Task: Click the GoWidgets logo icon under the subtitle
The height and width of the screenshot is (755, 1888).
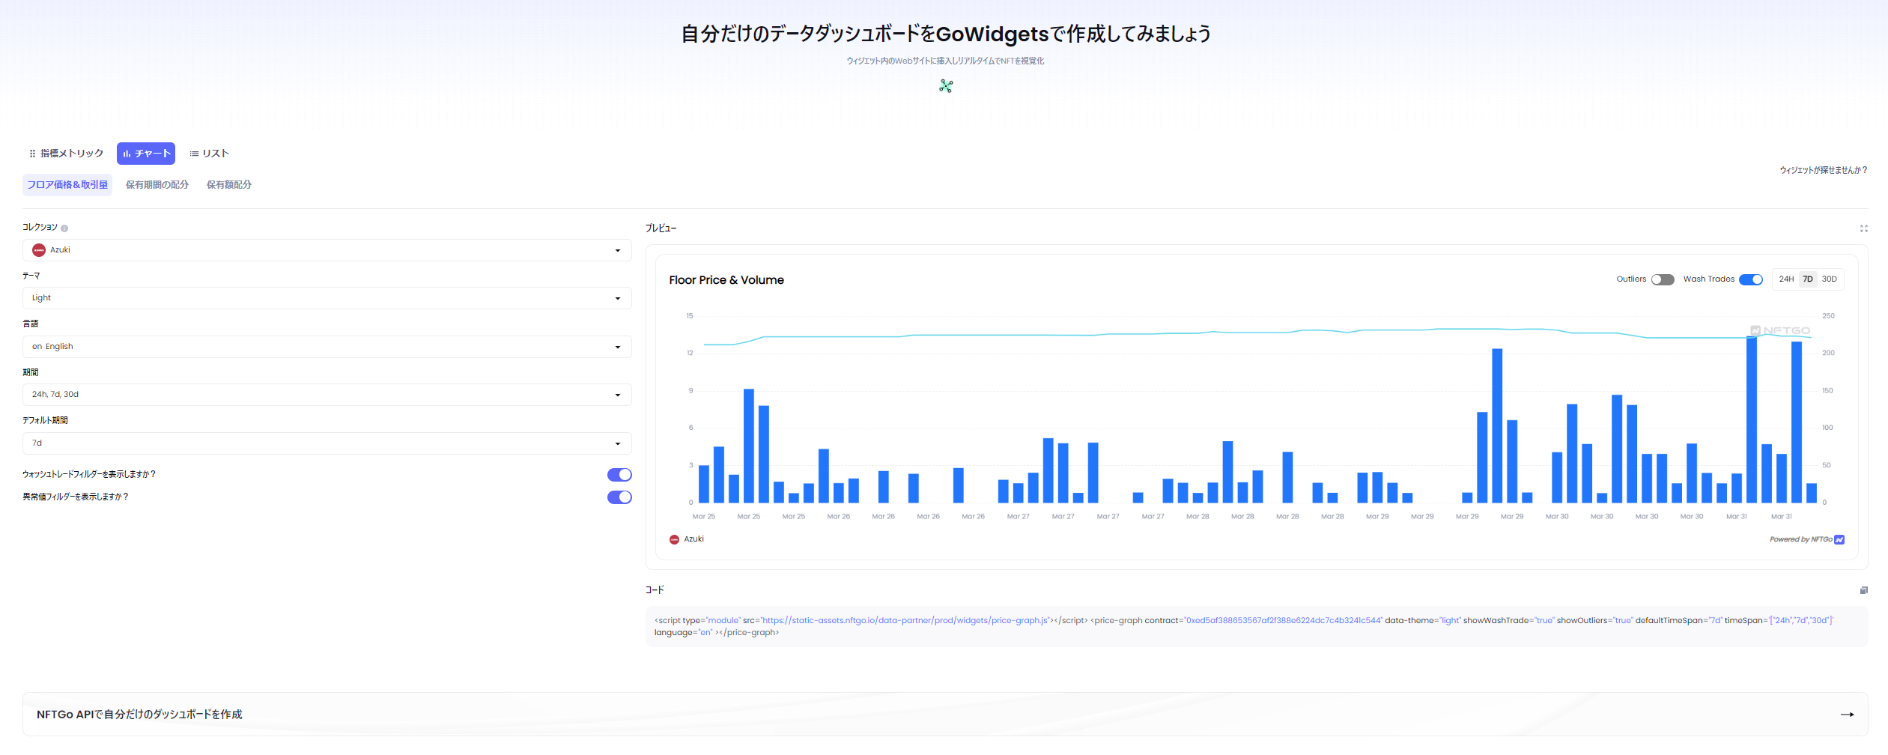Action: [946, 86]
